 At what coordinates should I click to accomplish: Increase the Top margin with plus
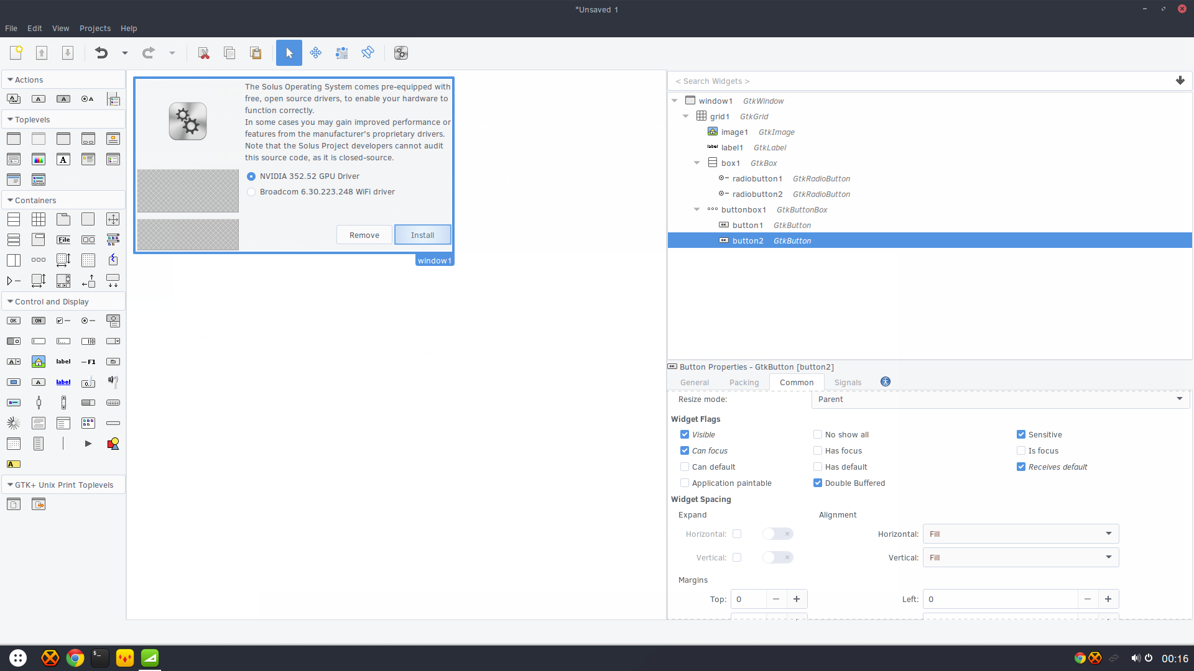797,599
